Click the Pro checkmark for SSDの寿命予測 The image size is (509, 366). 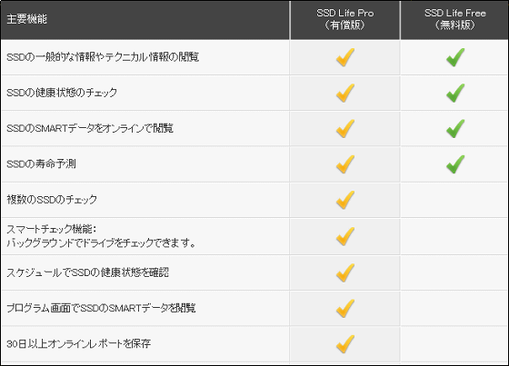tap(345, 164)
